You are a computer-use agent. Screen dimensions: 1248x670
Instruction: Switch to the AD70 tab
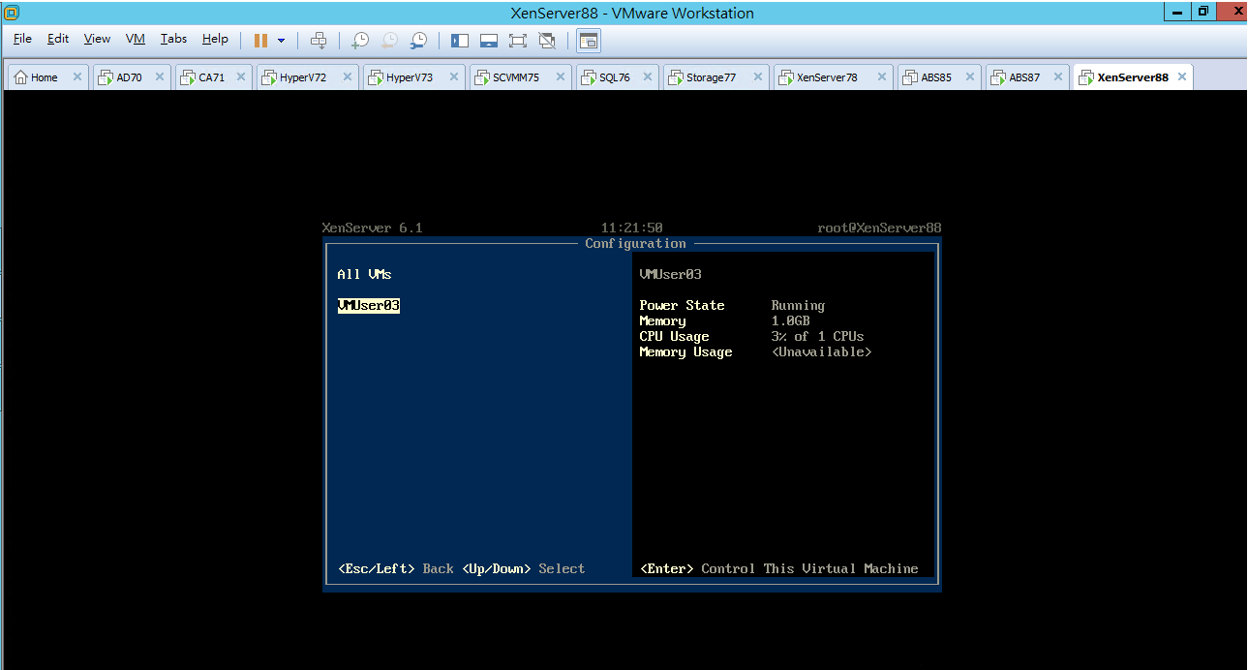pos(129,77)
